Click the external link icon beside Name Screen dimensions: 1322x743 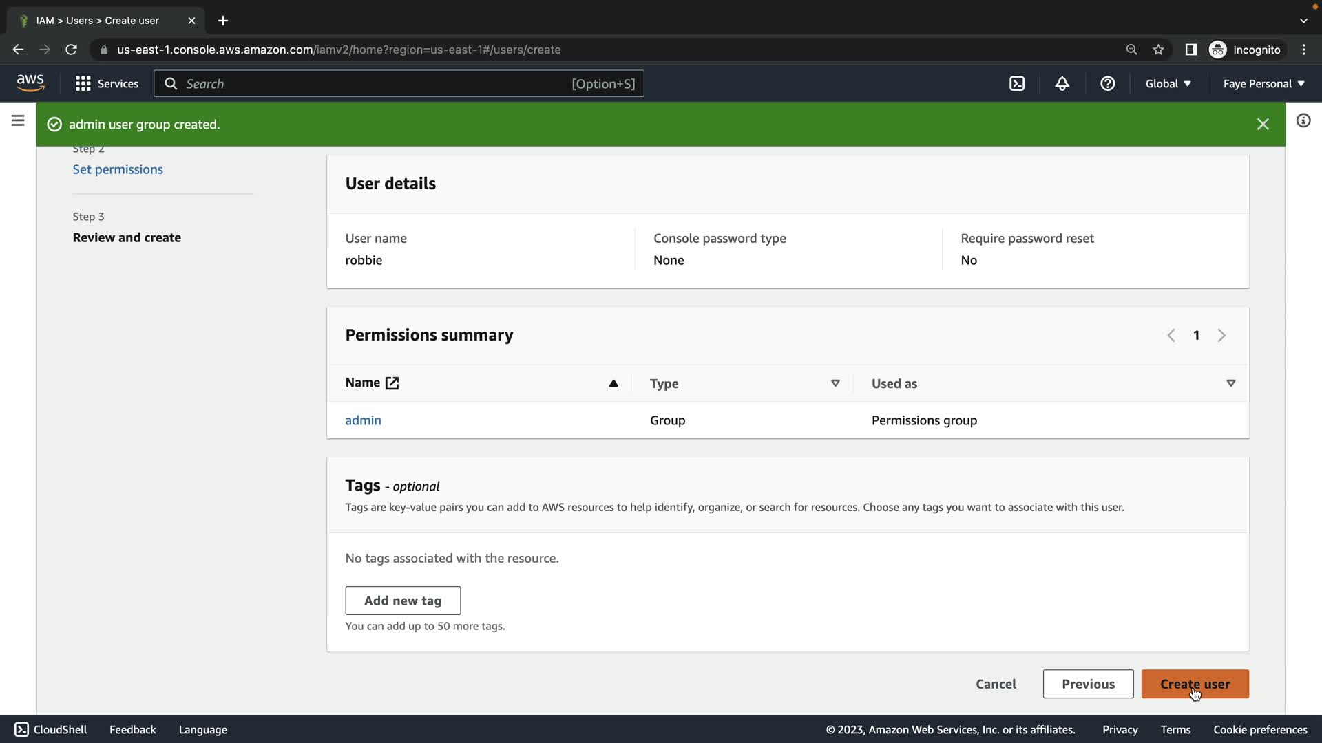(392, 383)
